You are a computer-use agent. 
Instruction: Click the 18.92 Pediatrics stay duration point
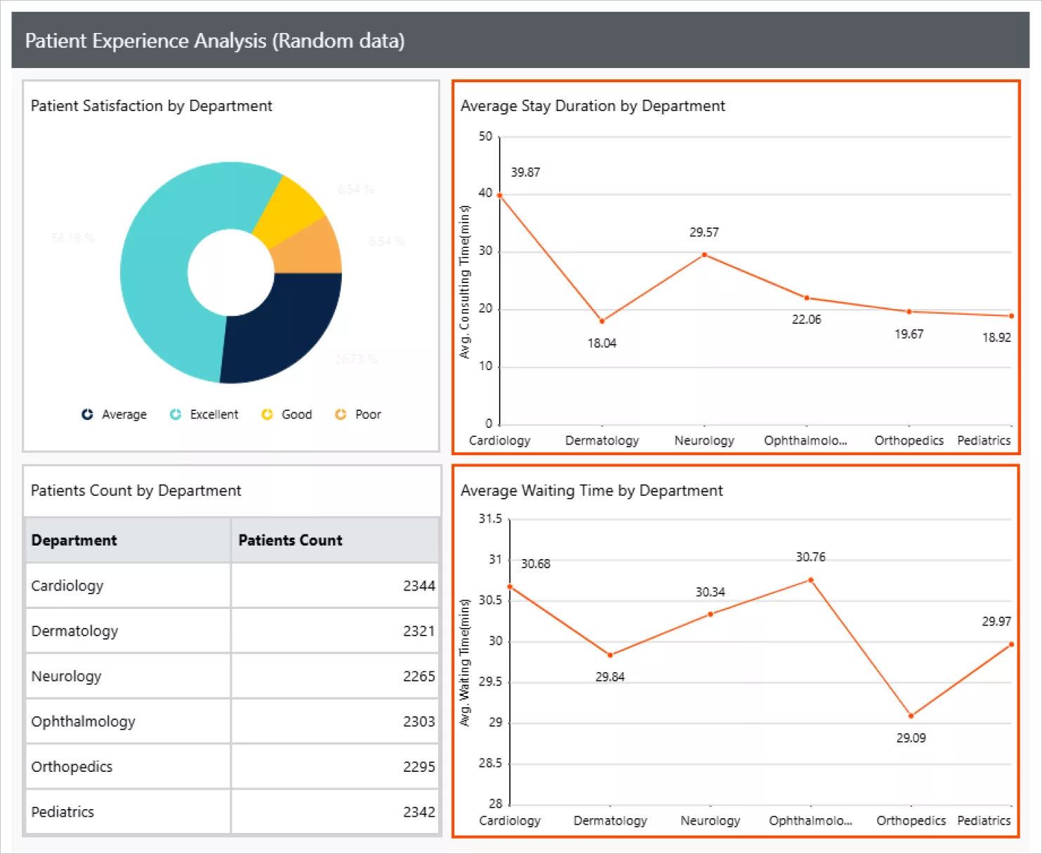click(1011, 316)
